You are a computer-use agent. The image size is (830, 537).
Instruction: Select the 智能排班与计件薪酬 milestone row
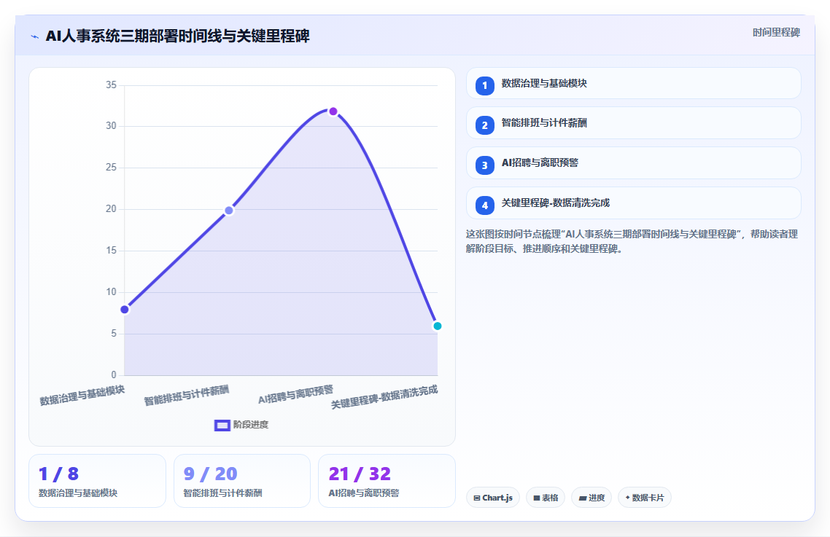pos(633,122)
